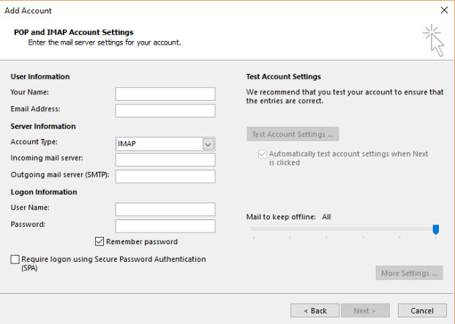Enable Require logon using Secure Password Authentication
The height and width of the screenshot is (324, 455).
15,260
